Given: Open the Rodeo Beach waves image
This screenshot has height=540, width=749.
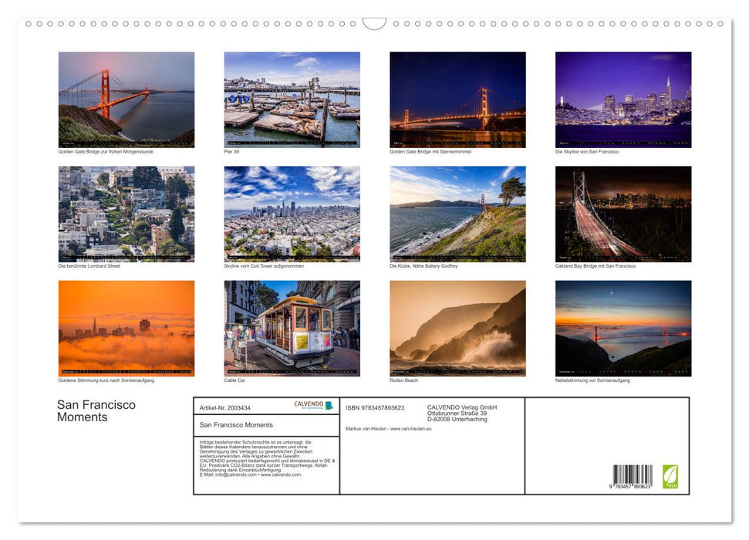Looking at the screenshot, I should pyautogui.click(x=457, y=328).
